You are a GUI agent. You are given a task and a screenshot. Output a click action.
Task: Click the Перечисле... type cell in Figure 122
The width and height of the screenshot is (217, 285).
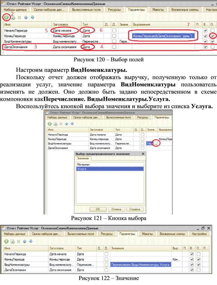click(x=85, y=265)
